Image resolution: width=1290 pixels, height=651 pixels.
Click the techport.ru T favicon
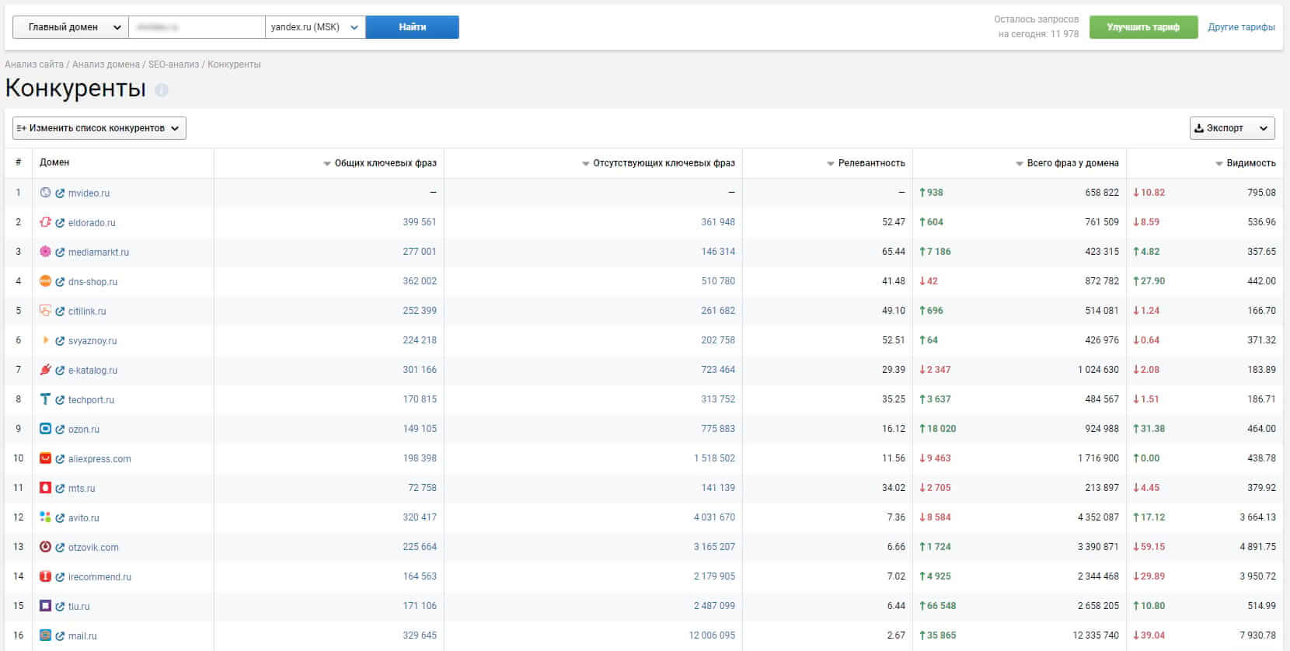45,399
